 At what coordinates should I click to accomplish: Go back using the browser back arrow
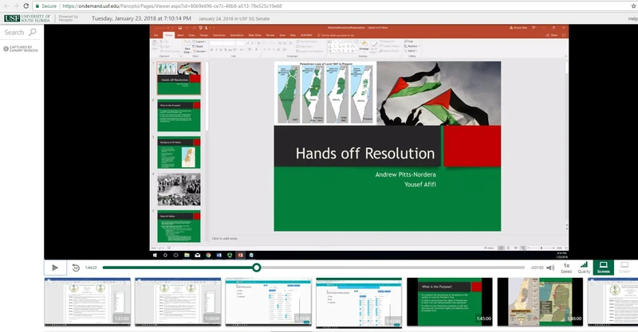point(6,5)
